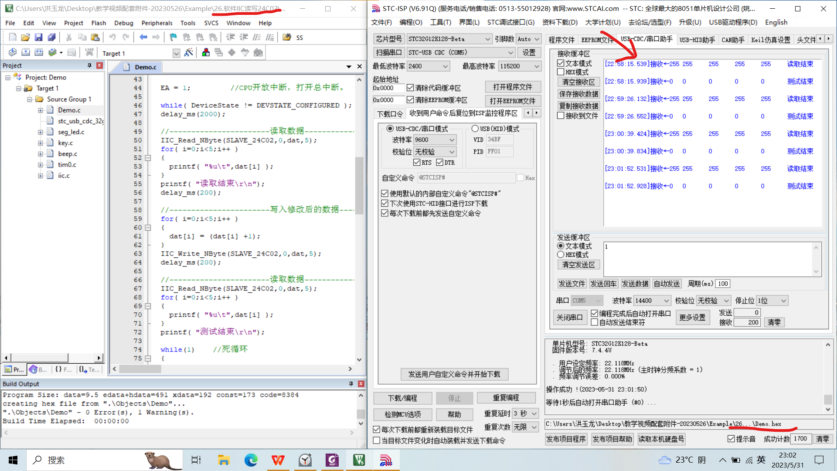Click 下载/编程 button

[403, 398]
